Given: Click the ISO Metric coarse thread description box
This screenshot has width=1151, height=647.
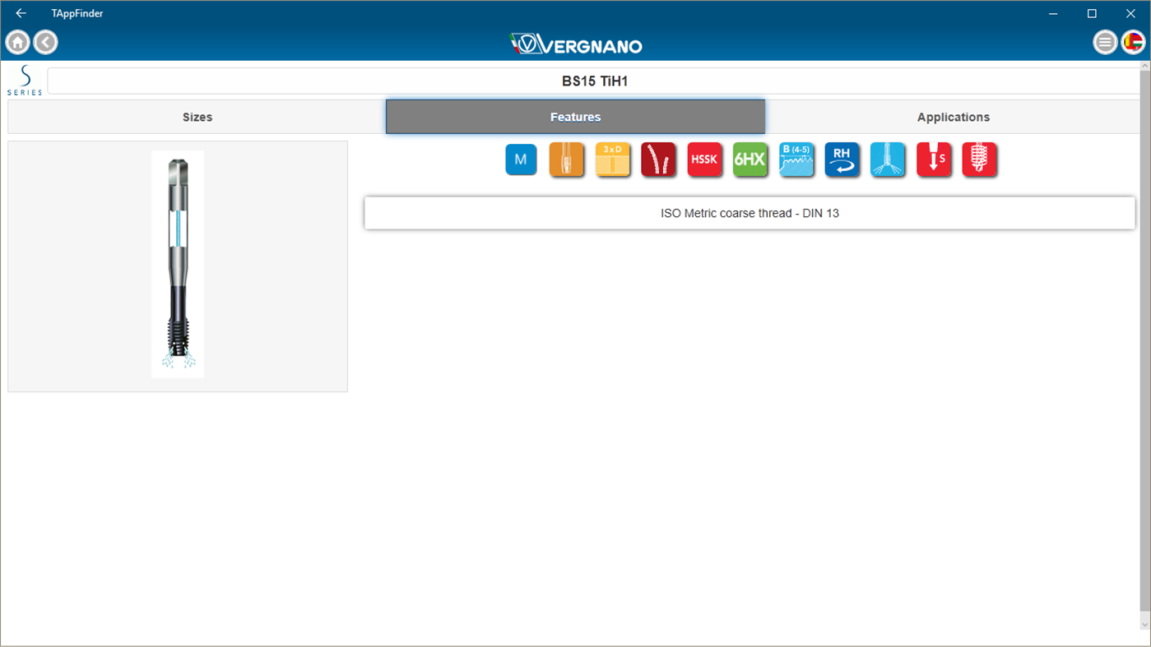Looking at the screenshot, I should (750, 213).
